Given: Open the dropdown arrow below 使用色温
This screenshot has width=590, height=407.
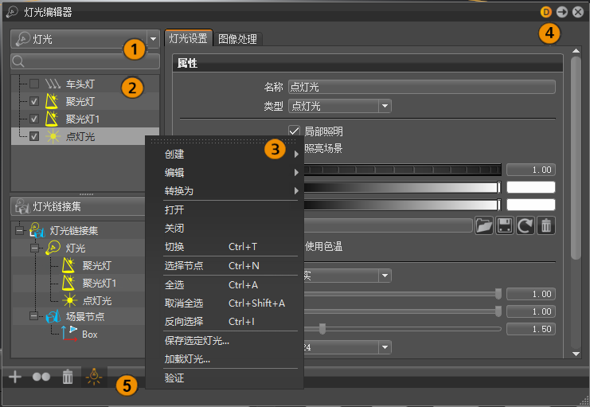Looking at the screenshot, I should point(385,276).
